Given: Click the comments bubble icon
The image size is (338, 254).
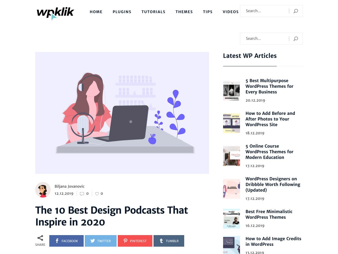Looking at the screenshot, I should point(82,194).
